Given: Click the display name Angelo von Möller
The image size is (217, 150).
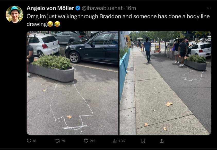Looking at the screenshot, I should pos(50,8).
